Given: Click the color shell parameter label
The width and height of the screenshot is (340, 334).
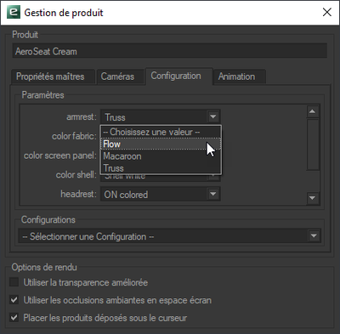Looking at the screenshot, I should pos(76,175).
